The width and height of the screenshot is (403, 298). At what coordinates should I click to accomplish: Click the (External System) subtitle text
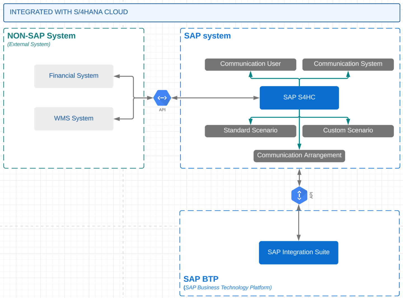click(29, 44)
